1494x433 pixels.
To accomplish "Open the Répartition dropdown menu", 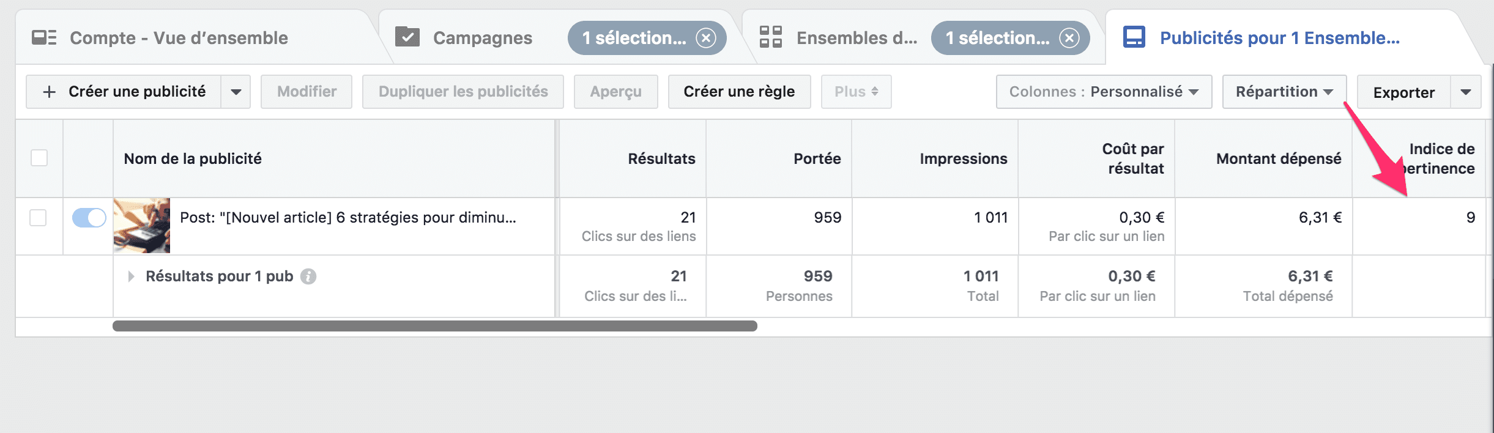I will coord(1284,92).
